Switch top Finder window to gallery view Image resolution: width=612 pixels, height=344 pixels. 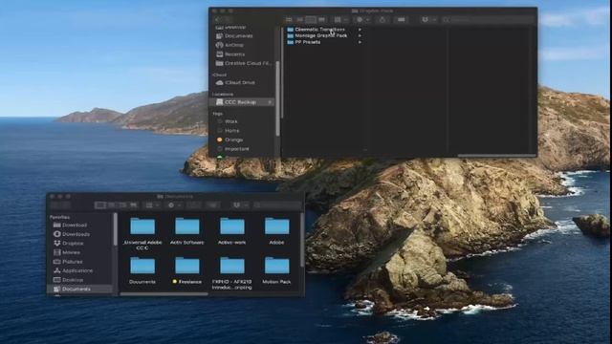click(x=321, y=19)
